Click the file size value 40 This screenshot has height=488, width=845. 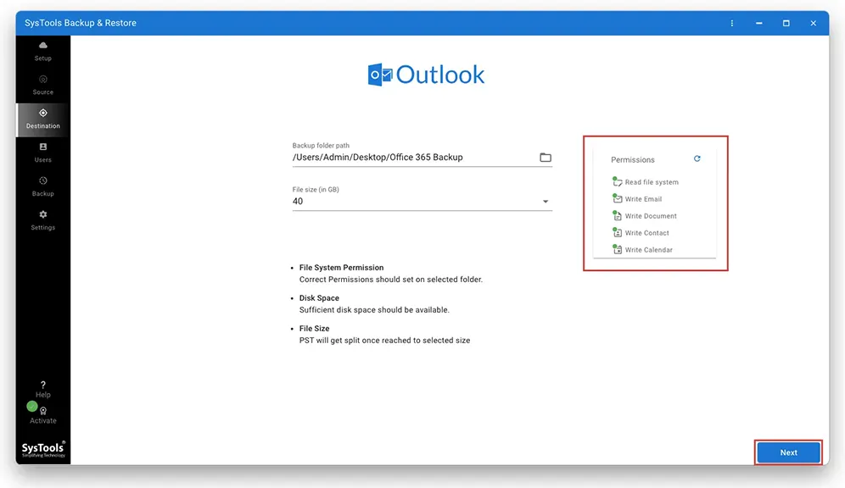[298, 202]
